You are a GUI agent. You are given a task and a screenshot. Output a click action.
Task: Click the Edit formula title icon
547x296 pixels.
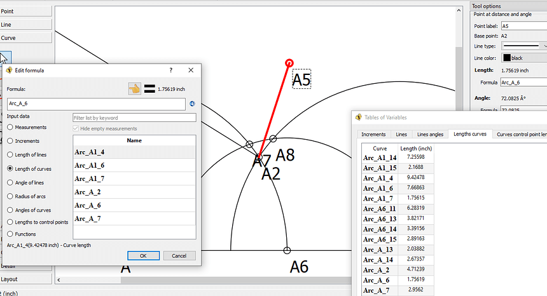9,70
